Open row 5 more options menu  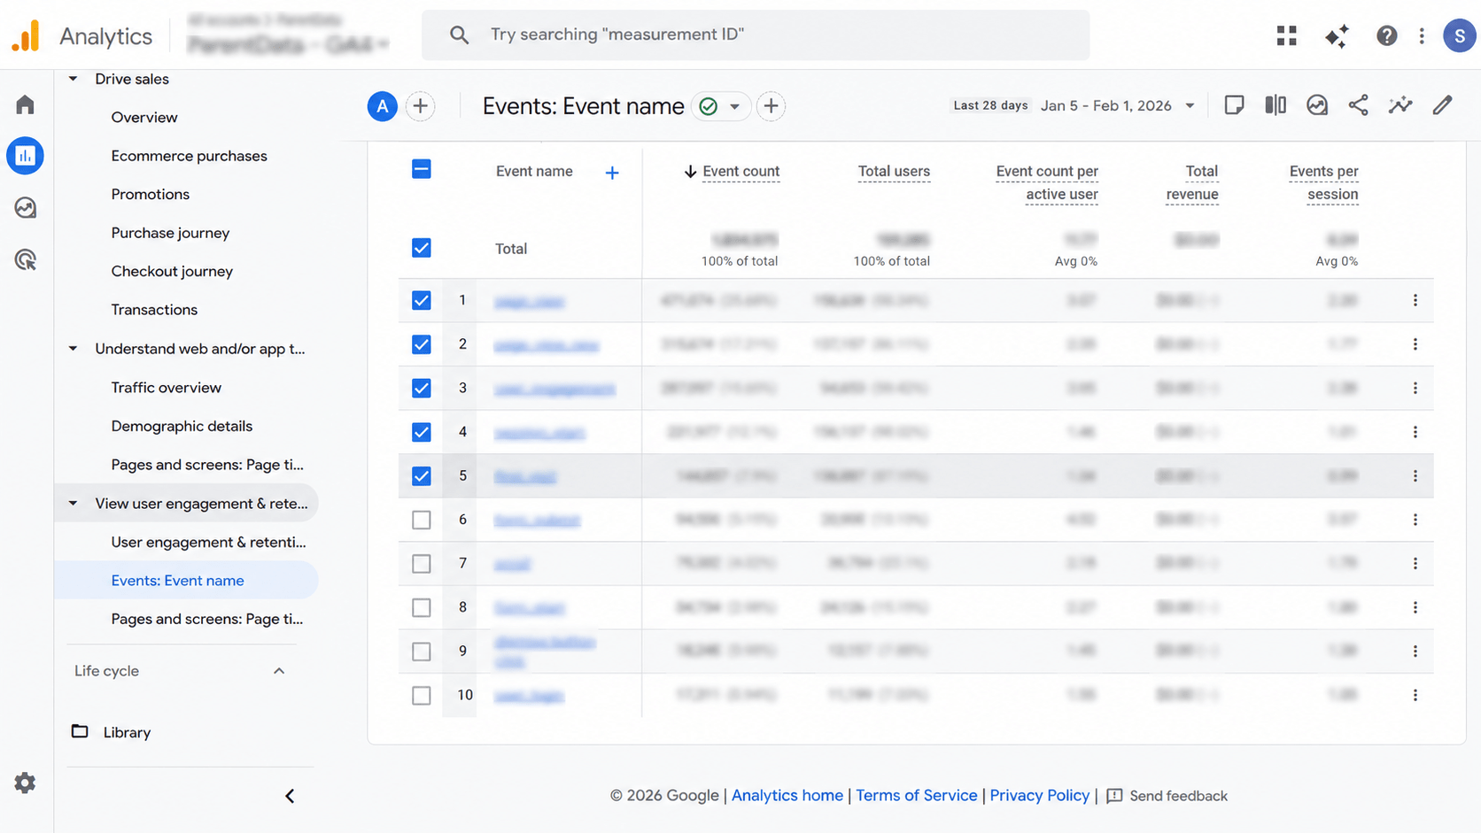click(x=1415, y=475)
